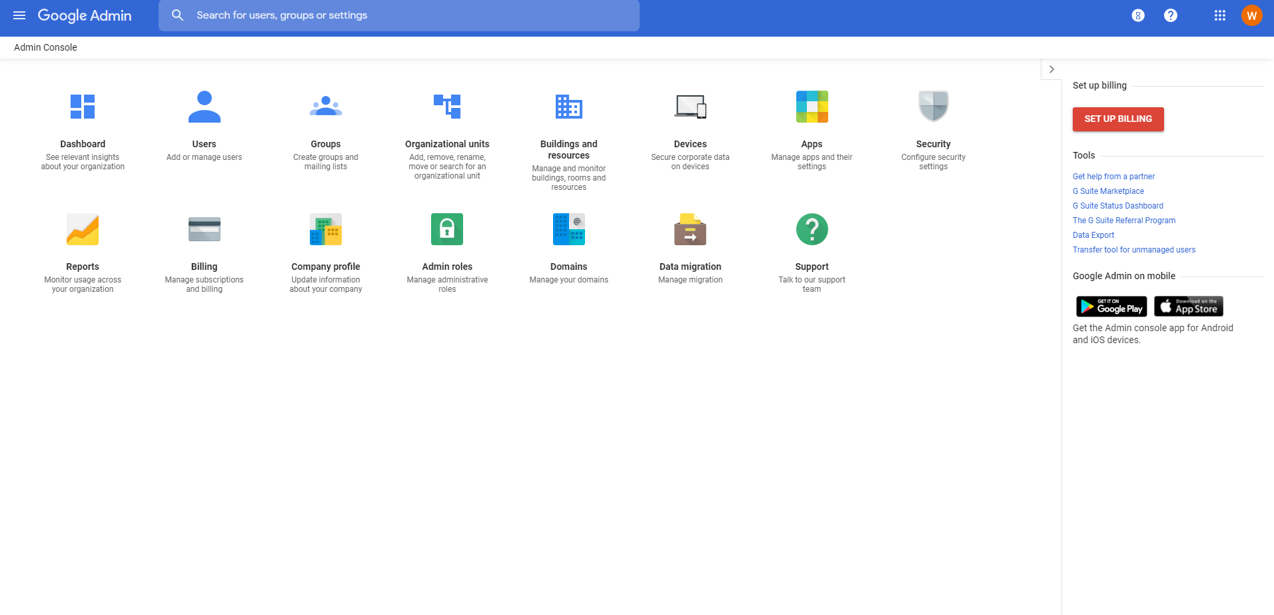Open the G Suite Marketplace link
Screen dimensions: 1274x615
pyautogui.click(x=1108, y=191)
